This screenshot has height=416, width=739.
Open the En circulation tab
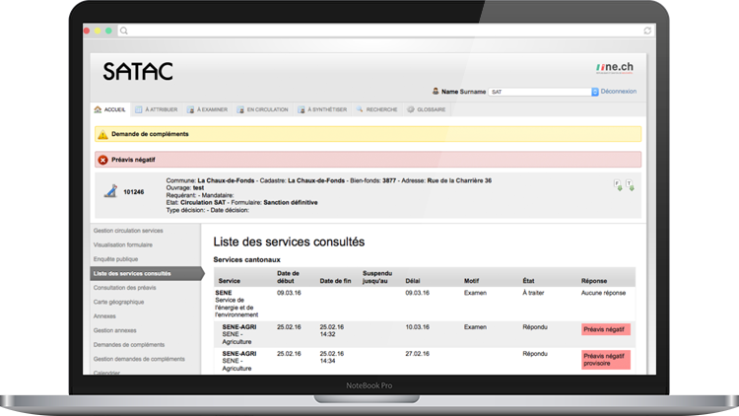(x=262, y=109)
